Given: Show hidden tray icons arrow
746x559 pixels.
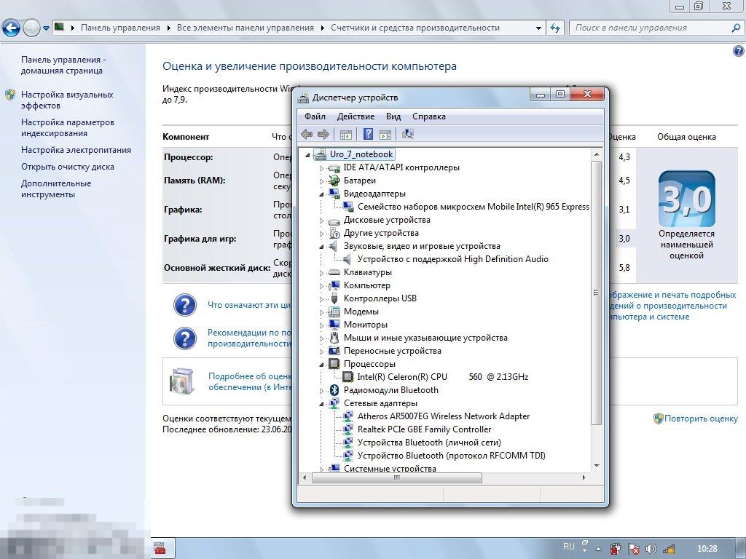Looking at the screenshot, I should coord(599,549).
